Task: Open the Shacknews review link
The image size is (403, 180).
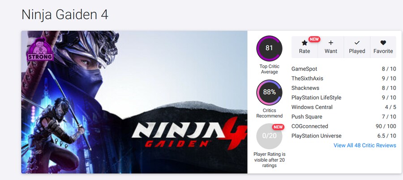Action: coord(305,88)
